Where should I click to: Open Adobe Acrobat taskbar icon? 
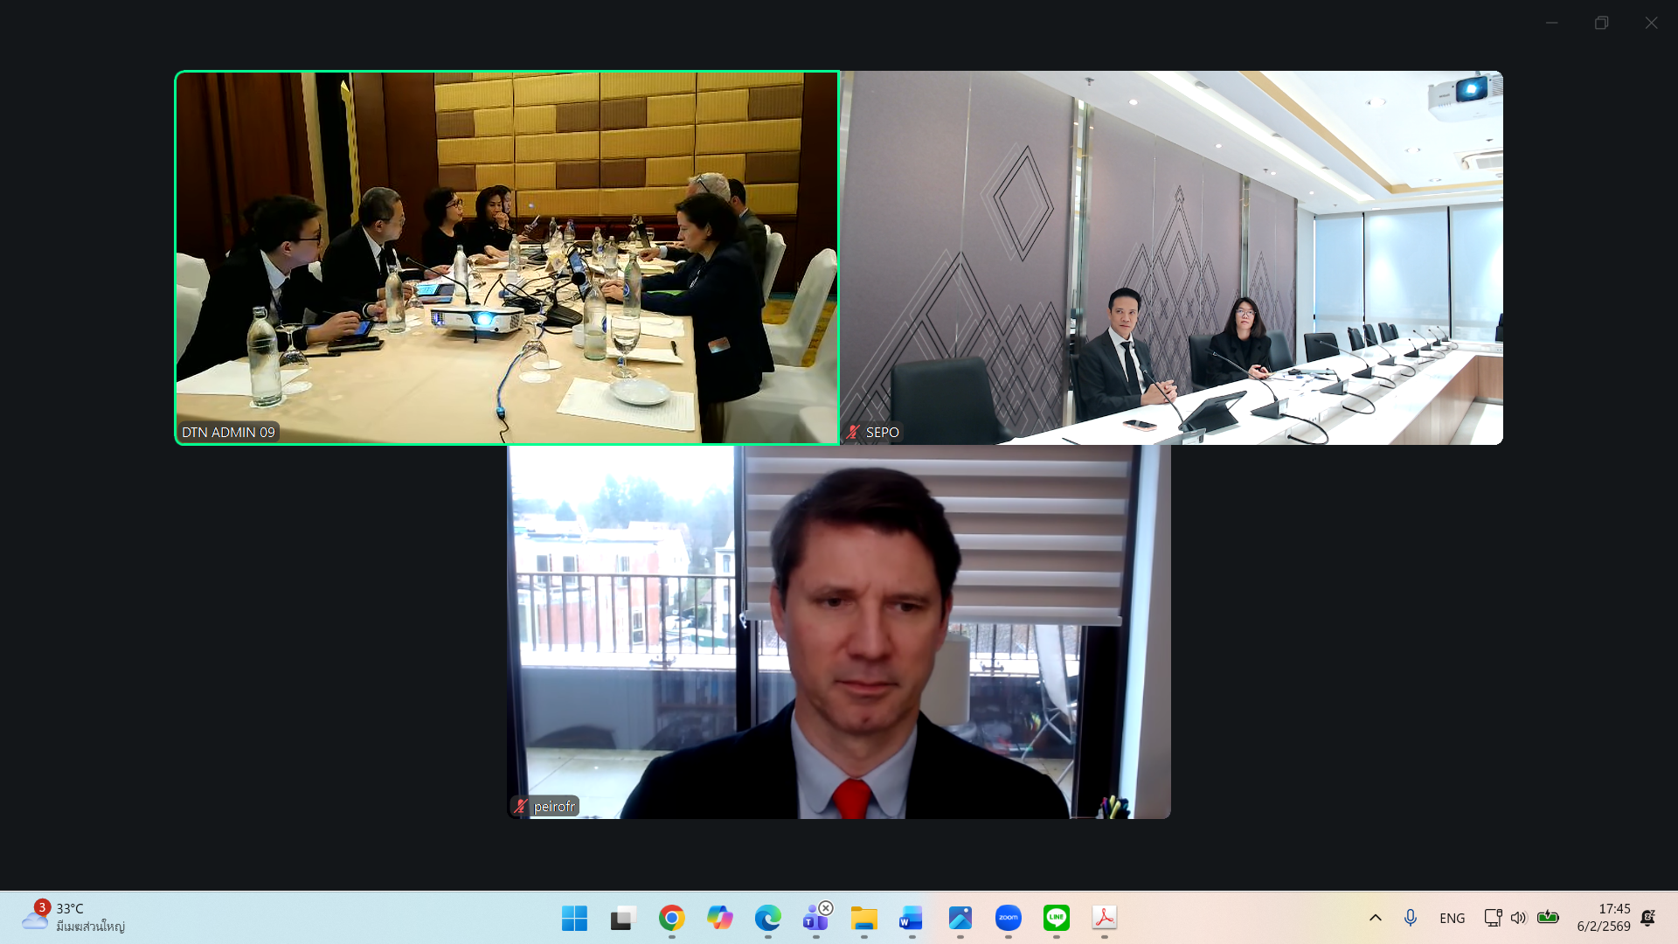1104,918
